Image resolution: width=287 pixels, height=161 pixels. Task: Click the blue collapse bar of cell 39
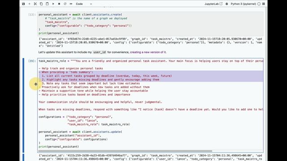tap(23, 106)
